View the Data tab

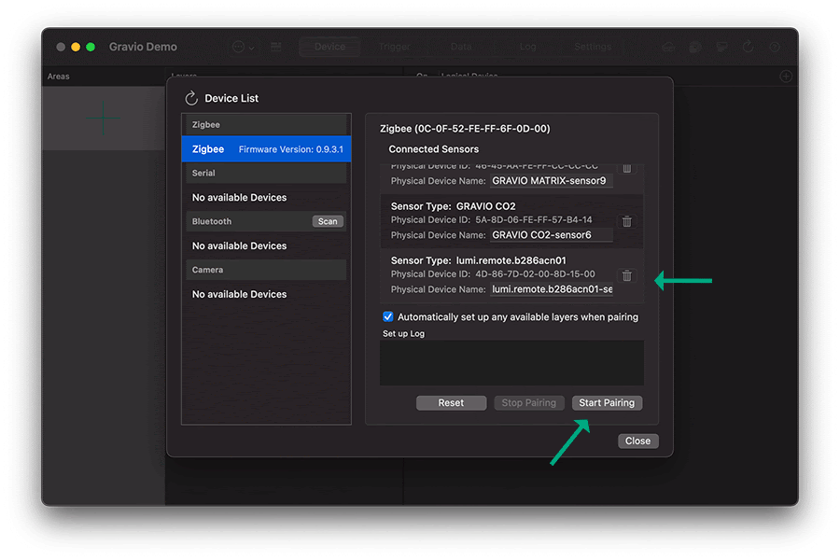tap(460, 47)
